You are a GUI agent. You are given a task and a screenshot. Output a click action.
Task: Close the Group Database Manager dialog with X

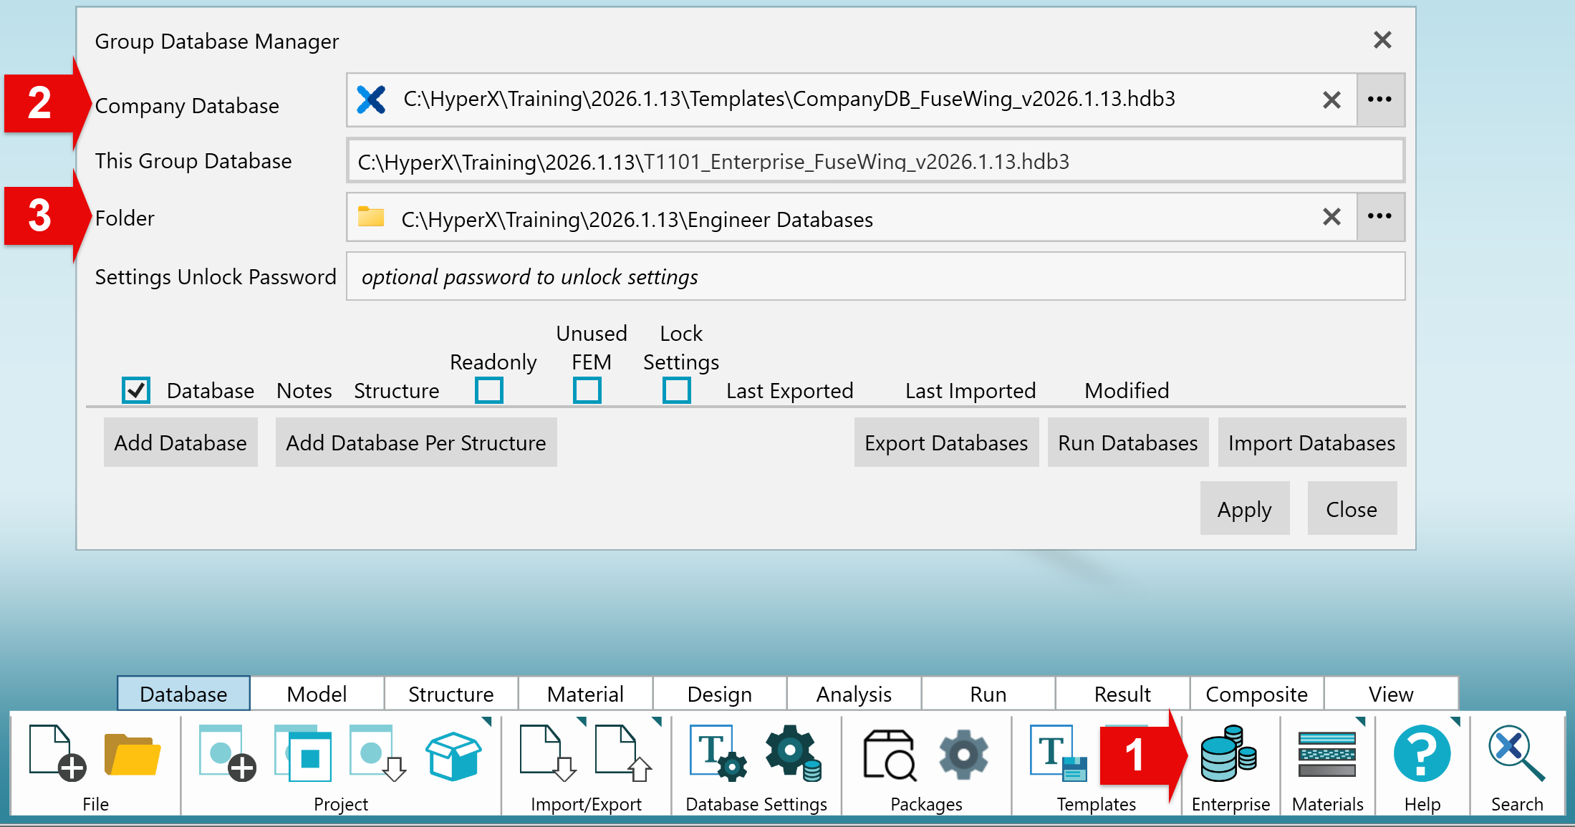[x=1382, y=40]
